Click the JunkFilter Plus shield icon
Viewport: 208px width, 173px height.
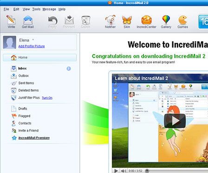pyautogui.click(x=13, y=98)
